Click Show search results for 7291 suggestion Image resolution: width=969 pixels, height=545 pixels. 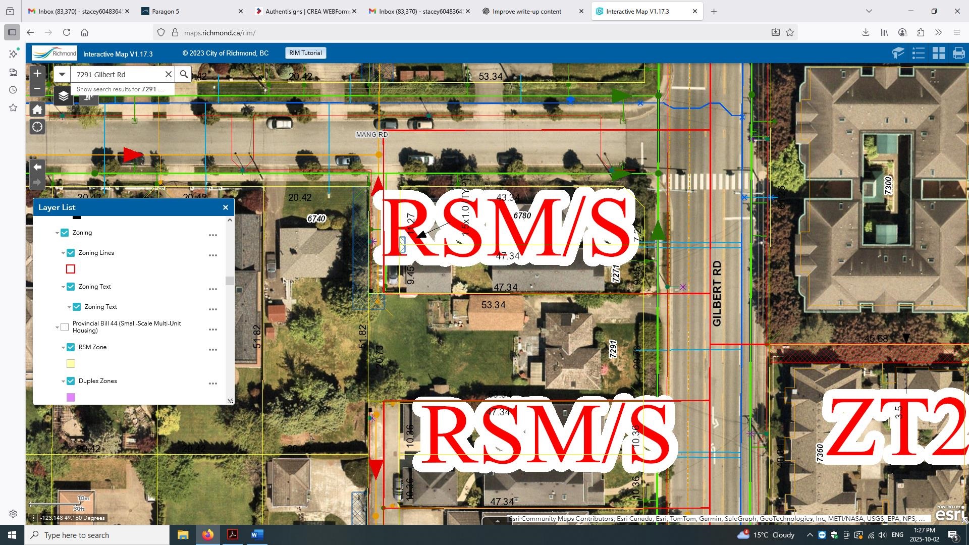tap(120, 89)
